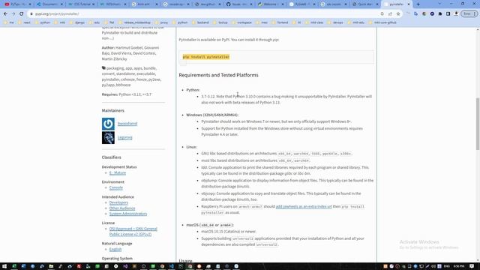Open the 'backend' bookmark folder
Screen dimensions: 480x270
click(200, 22)
